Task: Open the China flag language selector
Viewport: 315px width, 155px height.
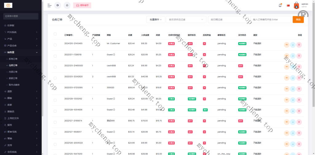Action: (288, 5)
